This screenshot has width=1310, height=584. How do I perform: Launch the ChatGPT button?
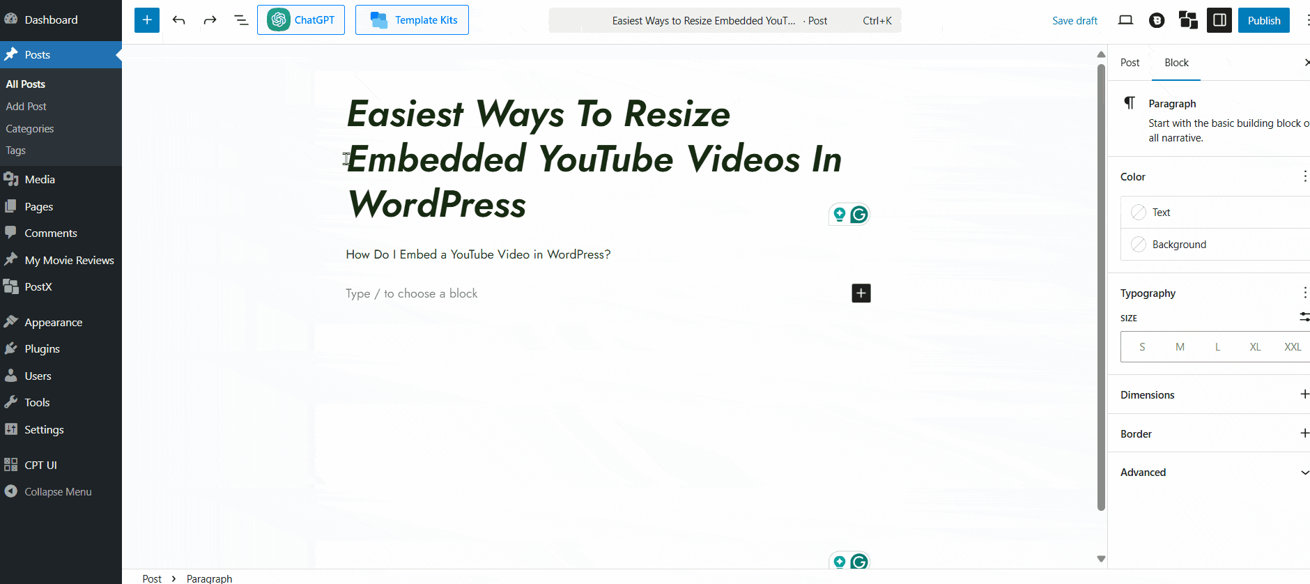click(301, 20)
